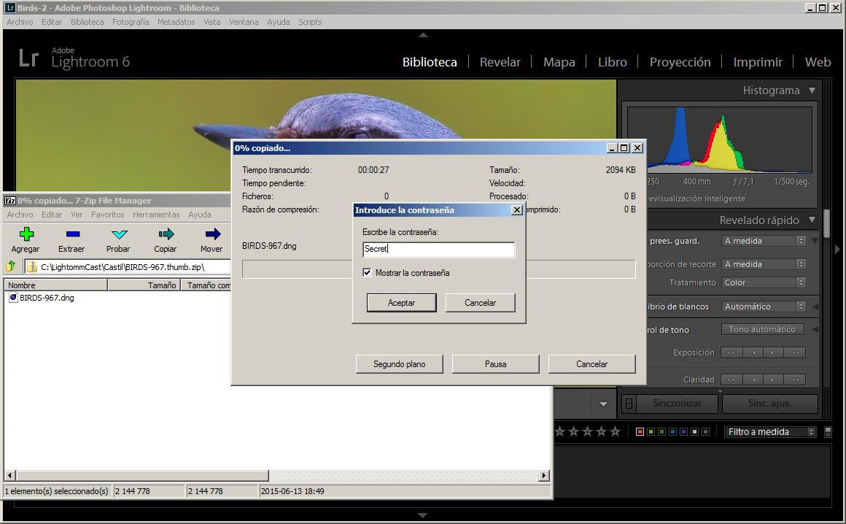Increase Exposición by a large step
This screenshot has height=524, width=846.
coord(795,352)
